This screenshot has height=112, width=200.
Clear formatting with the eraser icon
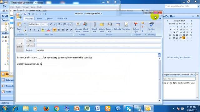point(71,24)
